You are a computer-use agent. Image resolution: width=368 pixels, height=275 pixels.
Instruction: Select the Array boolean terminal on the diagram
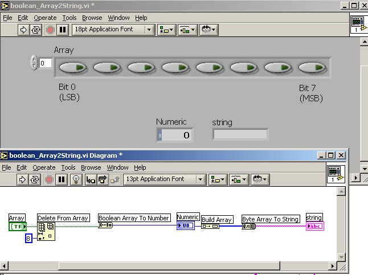point(18,227)
